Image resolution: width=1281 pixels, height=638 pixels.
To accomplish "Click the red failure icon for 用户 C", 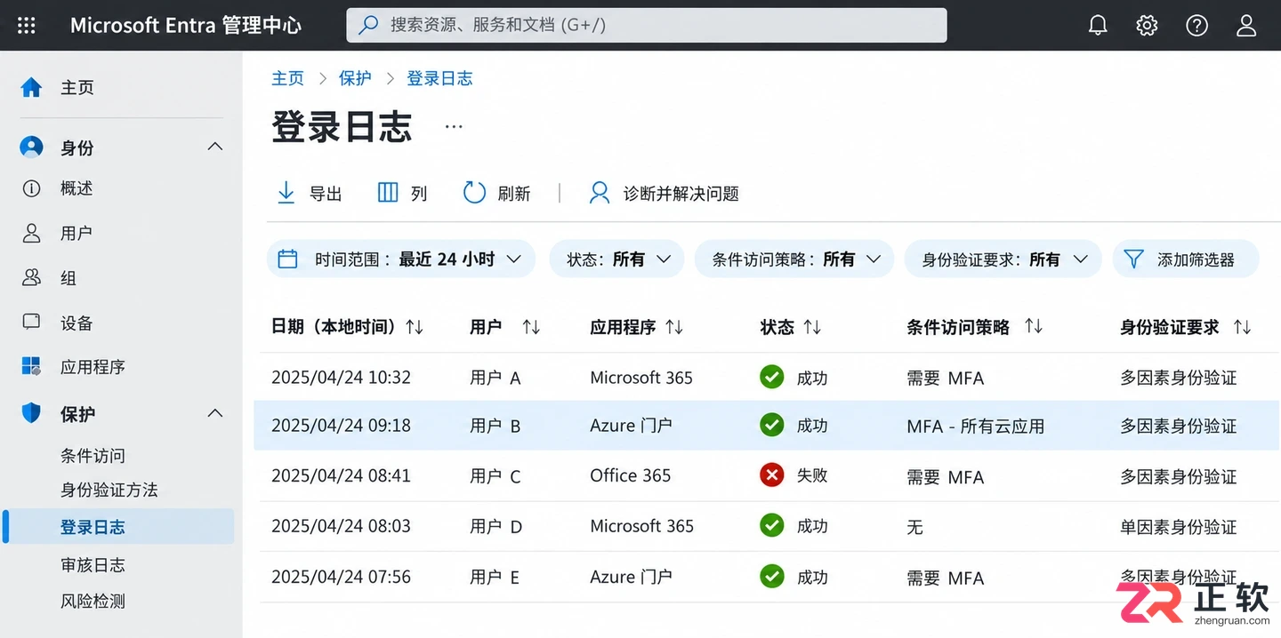I will (x=771, y=475).
